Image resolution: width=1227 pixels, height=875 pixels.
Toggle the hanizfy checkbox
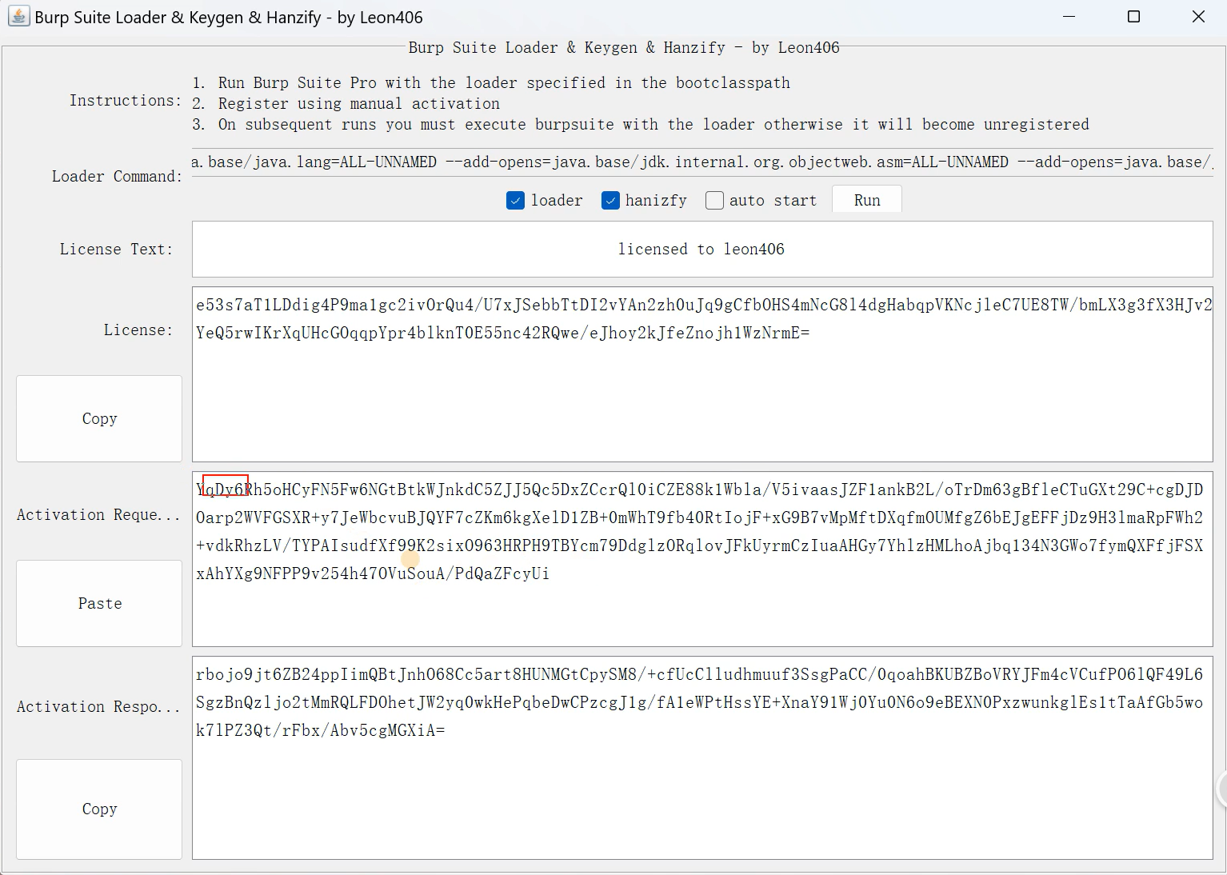coord(610,201)
